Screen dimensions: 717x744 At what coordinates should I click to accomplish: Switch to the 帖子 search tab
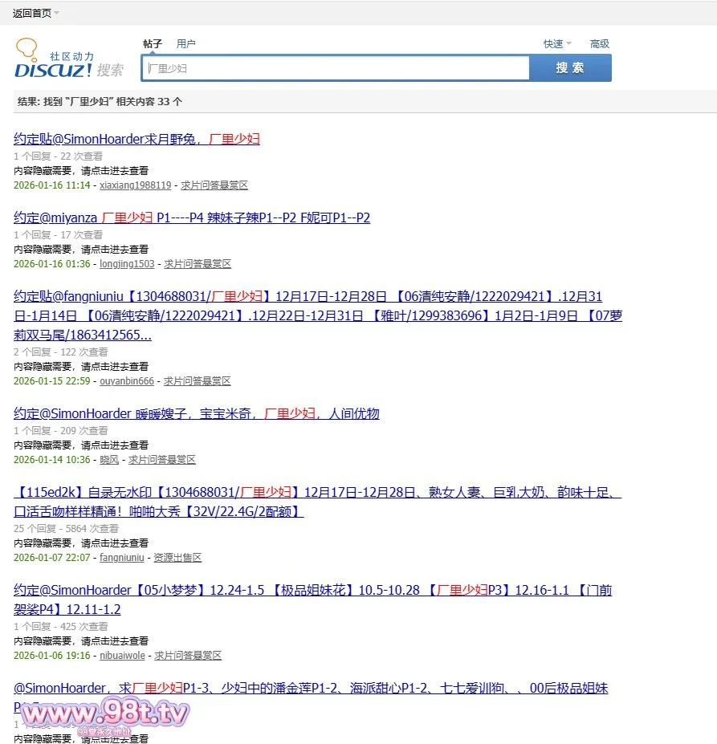click(153, 44)
